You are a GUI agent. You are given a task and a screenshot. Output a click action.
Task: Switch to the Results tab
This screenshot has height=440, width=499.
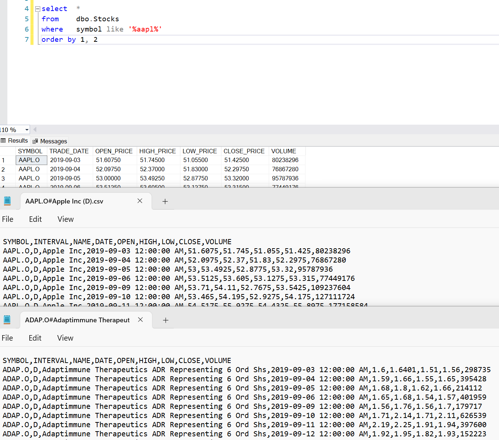pyautogui.click(x=15, y=141)
